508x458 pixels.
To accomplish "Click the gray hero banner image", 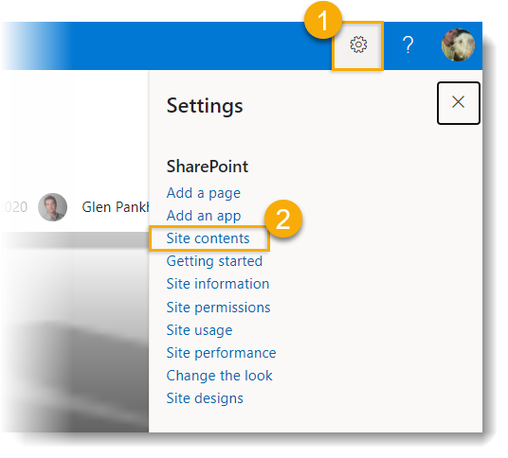I will coord(75,333).
